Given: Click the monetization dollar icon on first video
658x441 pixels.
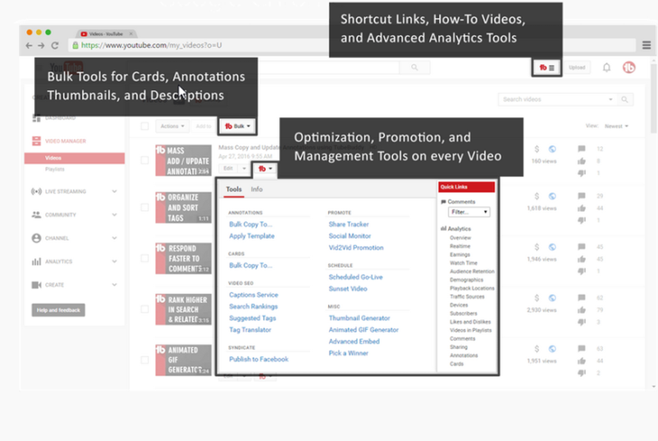Looking at the screenshot, I should (x=537, y=149).
